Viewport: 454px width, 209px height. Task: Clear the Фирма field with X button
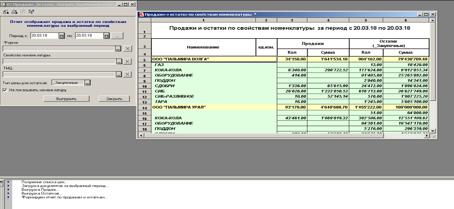(x=128, y=49)
